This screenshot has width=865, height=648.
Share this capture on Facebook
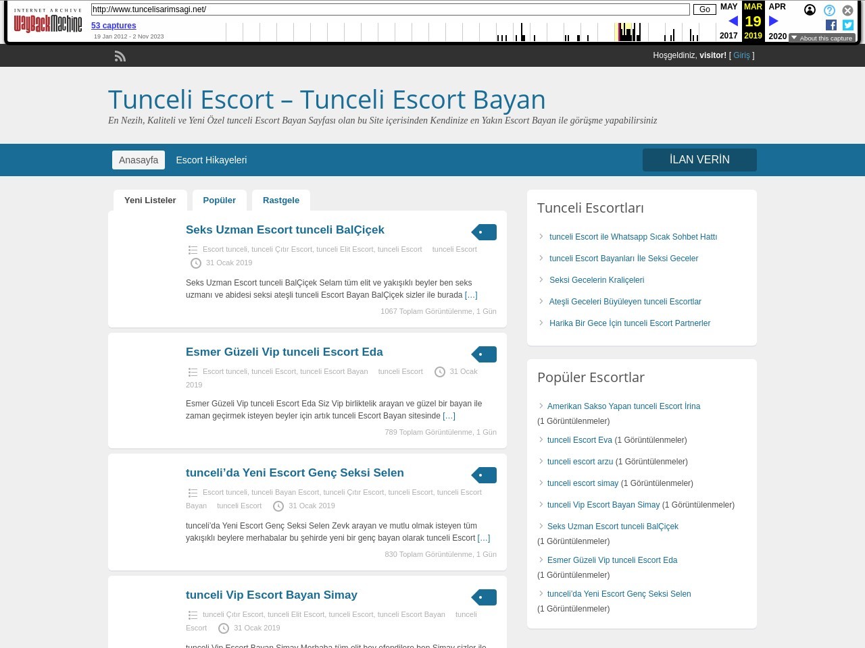(831, 25)
